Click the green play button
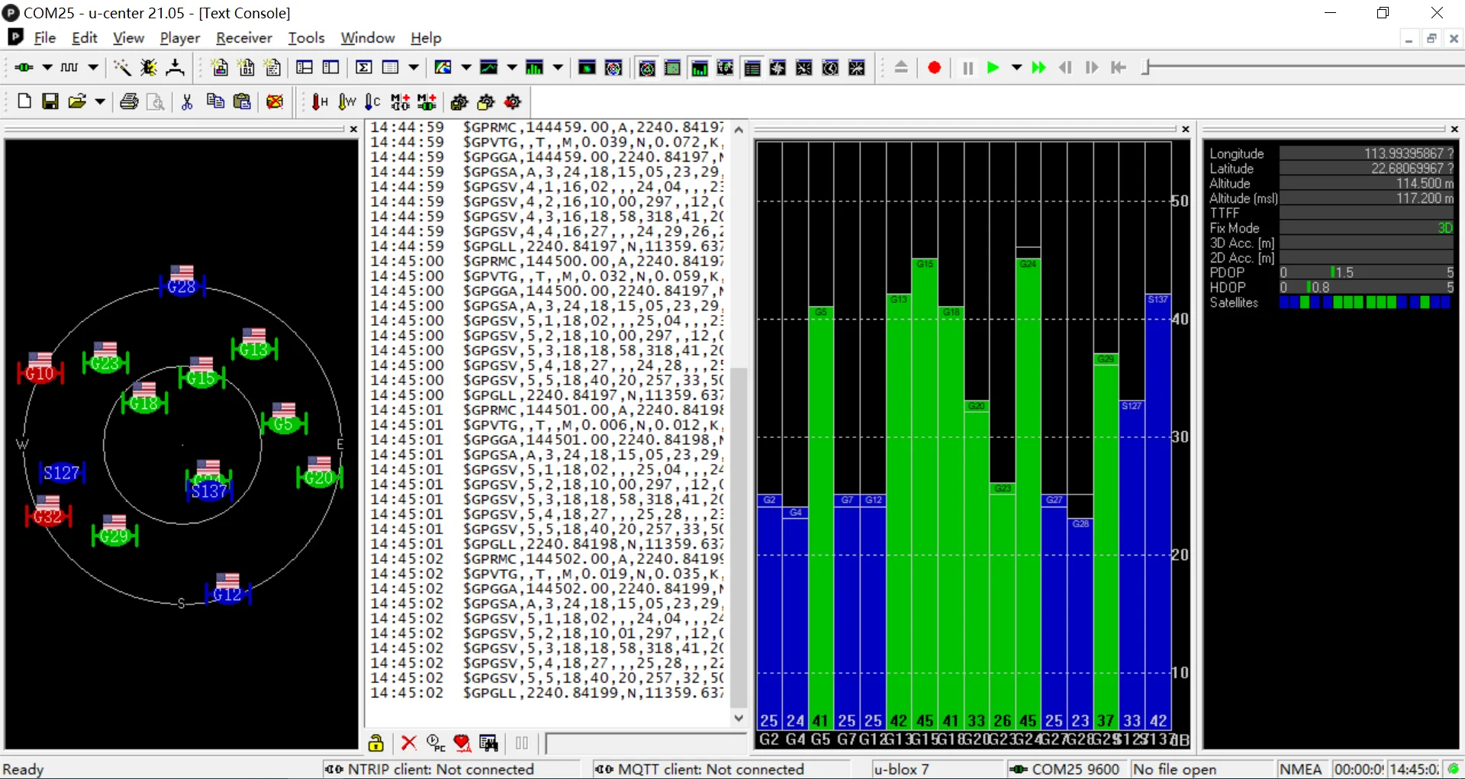This screenshot has width=1465, height=779. coord(993,68)
